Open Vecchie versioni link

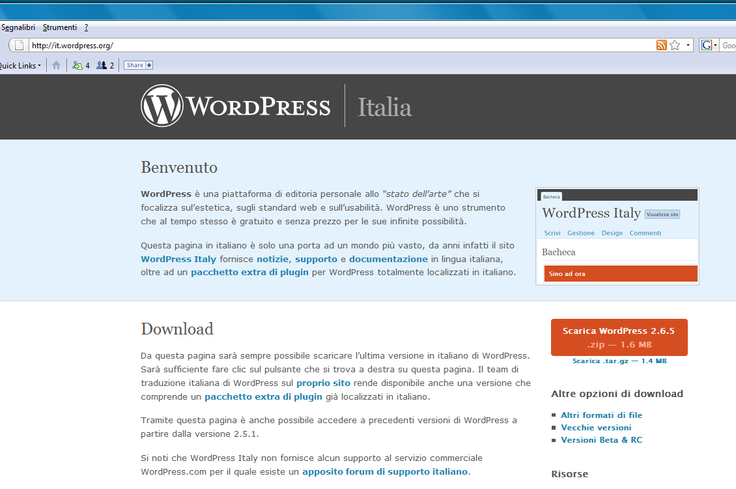coord(596,428)
